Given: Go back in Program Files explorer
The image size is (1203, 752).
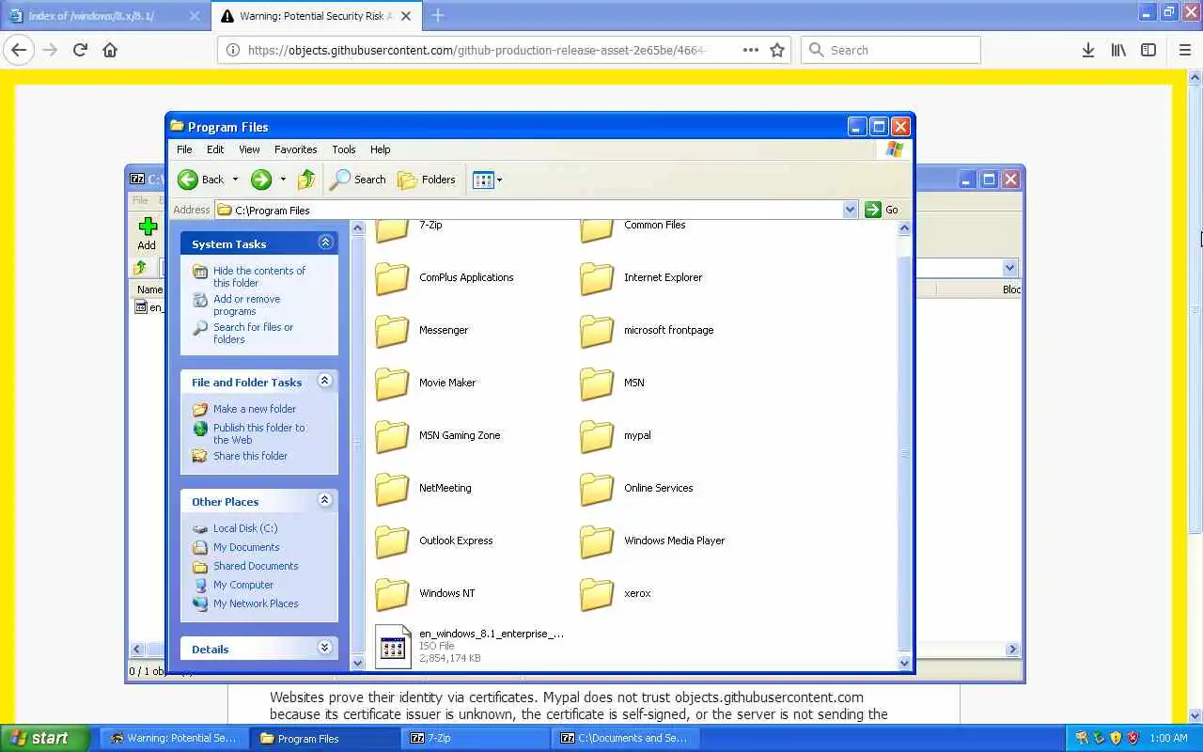Looking at the screenshot, I should pyautogui.click(x=200, y=180).
